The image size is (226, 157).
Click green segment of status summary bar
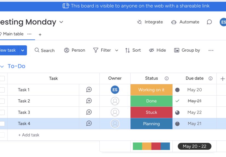pyautogui.click(x=138, y=146)
